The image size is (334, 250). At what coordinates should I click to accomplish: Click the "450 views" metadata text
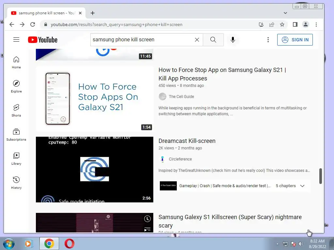coord(167,86)
